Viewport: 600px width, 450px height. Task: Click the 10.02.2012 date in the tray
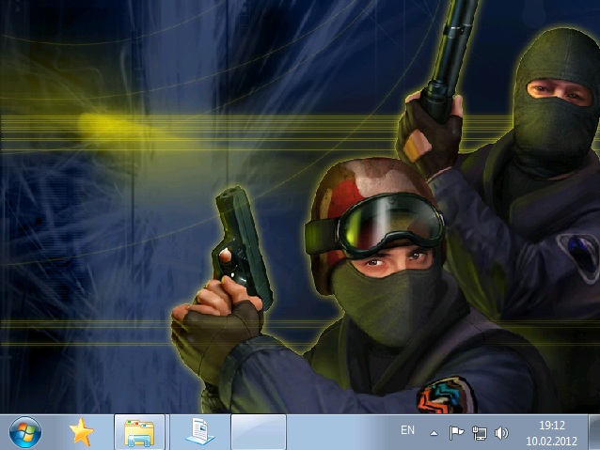pyautogui.click(x=552, y=440)
